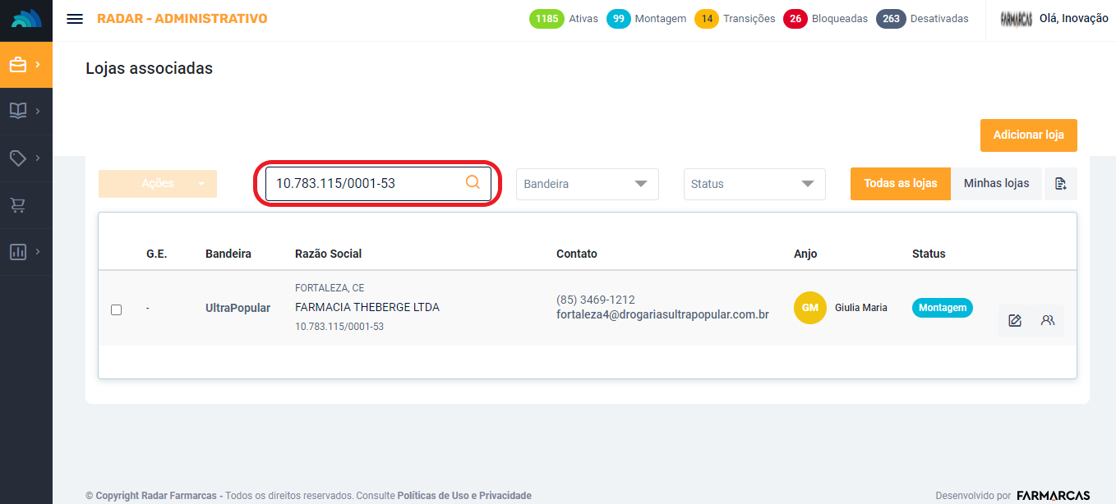Screen dimensions: 1116x504
Task: Expand the Bandeira dropdown filter
Action: tap(587, 184)
